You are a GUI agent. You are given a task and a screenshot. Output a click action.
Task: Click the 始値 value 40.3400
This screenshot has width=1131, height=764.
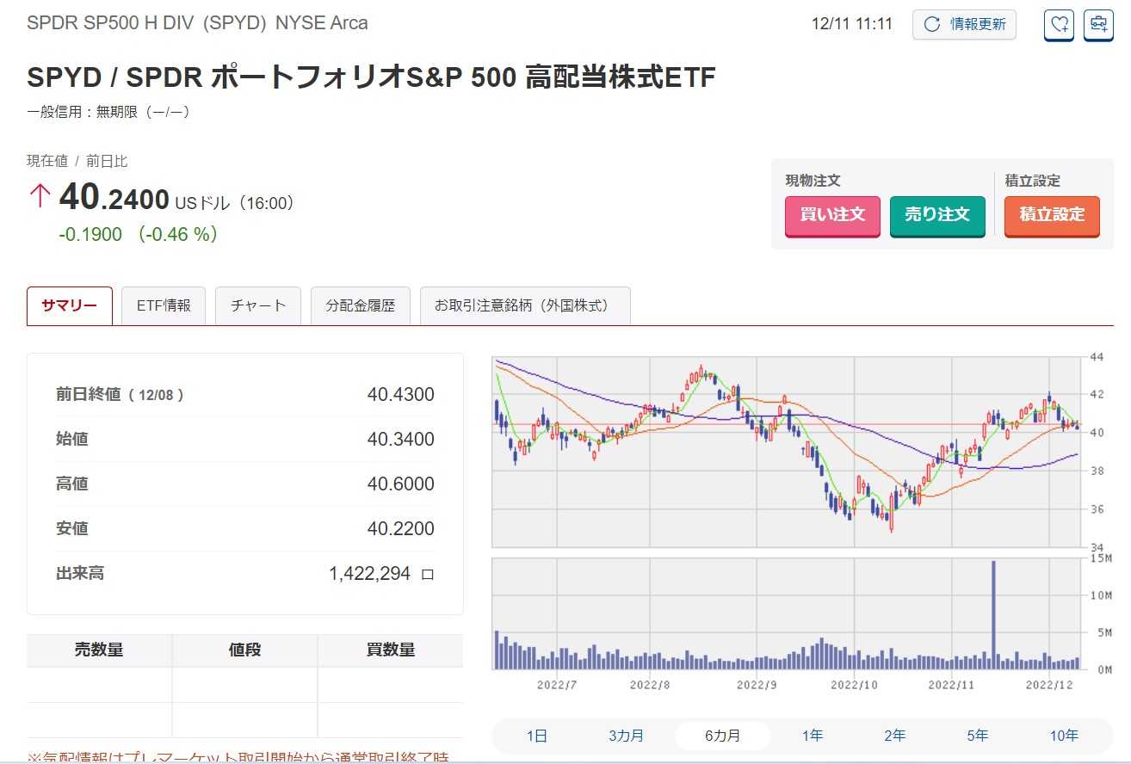pos(400,440)
